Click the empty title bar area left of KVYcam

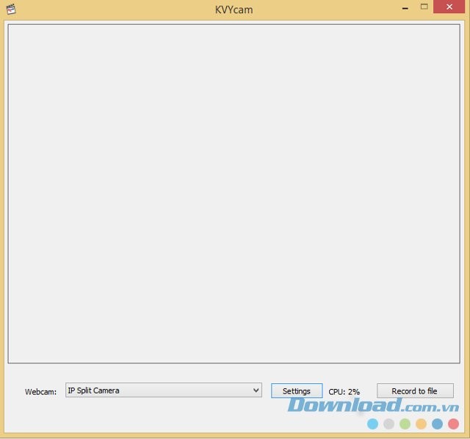click(110, 10)
